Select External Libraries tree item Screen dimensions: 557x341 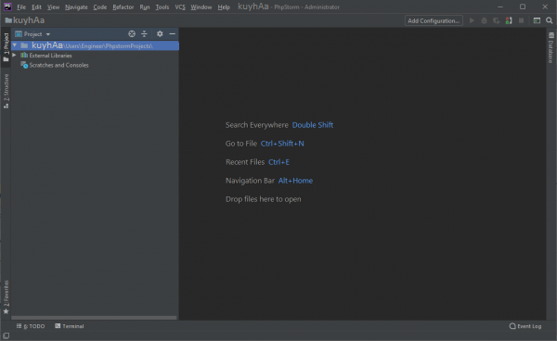pos(46,56)
